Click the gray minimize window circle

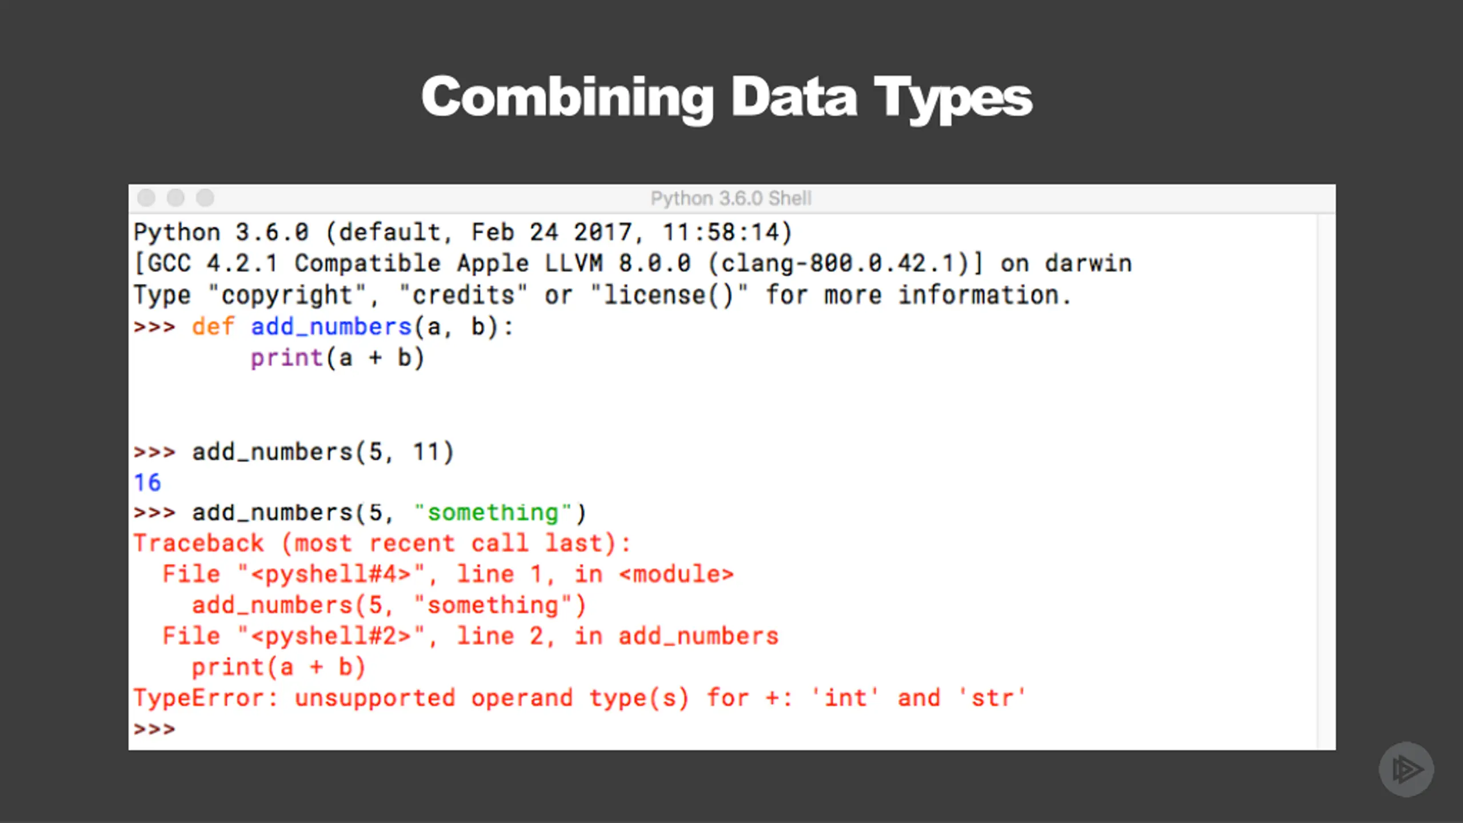[x=175, y=198]
